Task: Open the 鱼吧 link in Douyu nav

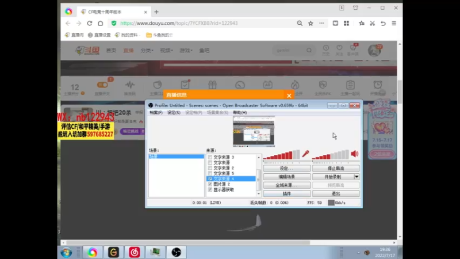Action: pos(204,51)
